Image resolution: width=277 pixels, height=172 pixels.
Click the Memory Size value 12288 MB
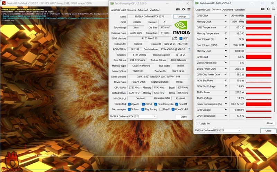click(138, 71)
